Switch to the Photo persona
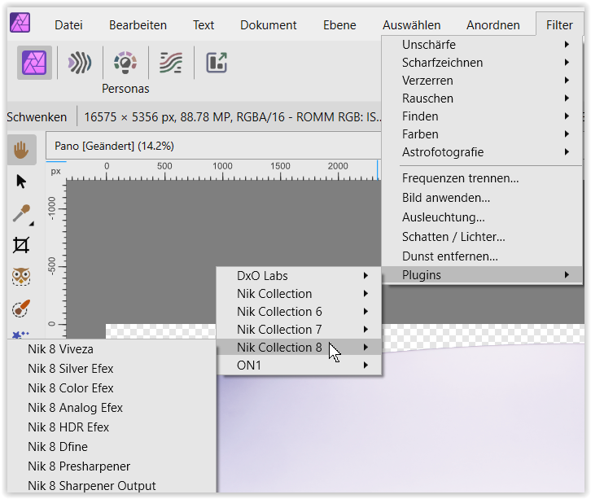Screen dimensions: 591x499 pyautogui.click(x=34, y=63)
